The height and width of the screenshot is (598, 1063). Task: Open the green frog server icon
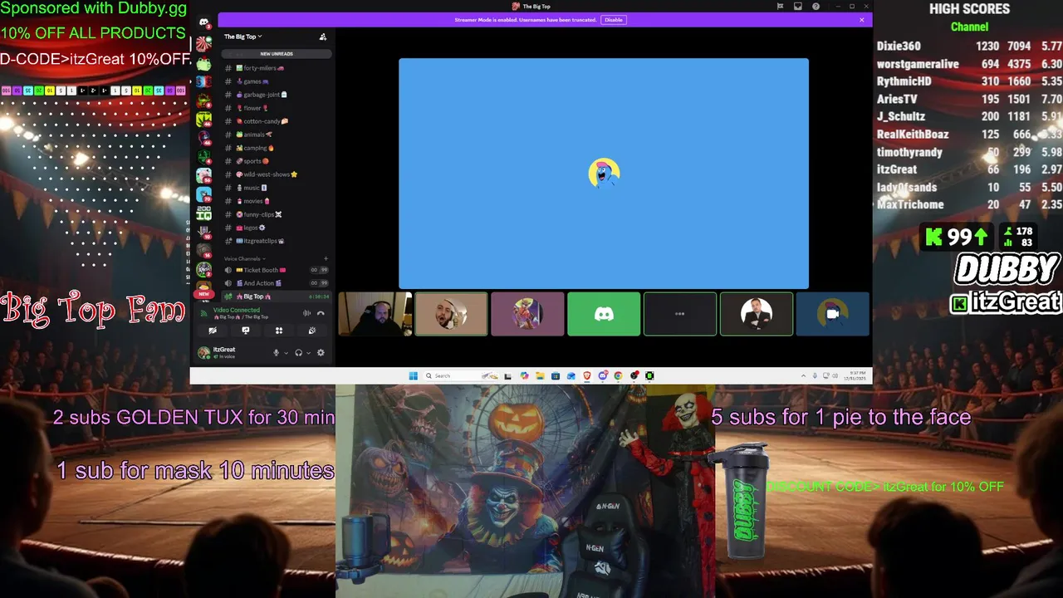coord(203,63)
